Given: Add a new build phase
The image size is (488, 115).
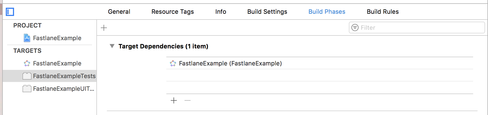Looking at the screenshot, I should tap(104, 28).
